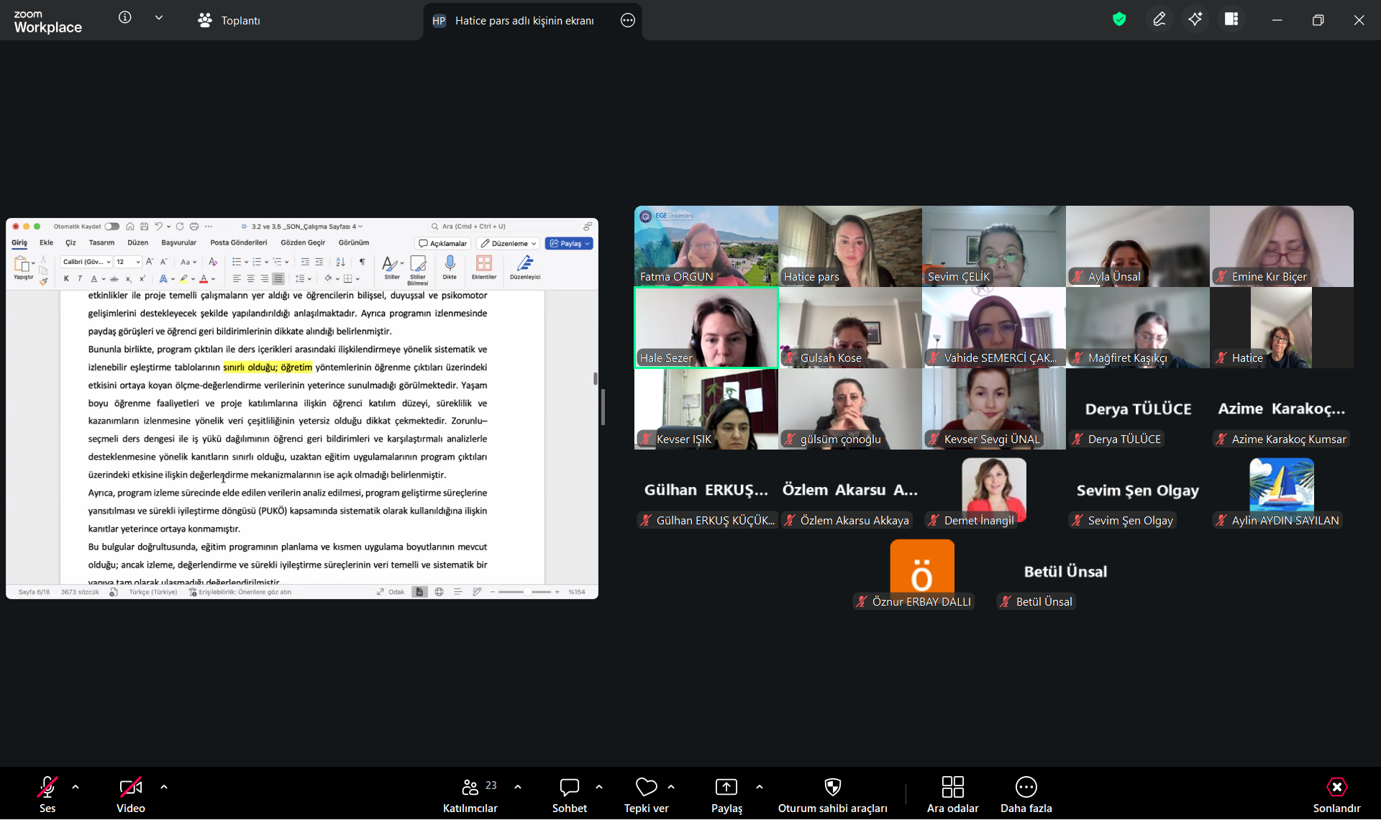This screenshot has width=1381, height=820.
Task: Open the Düzenleyici editor
Action: [x=525, y=268]
